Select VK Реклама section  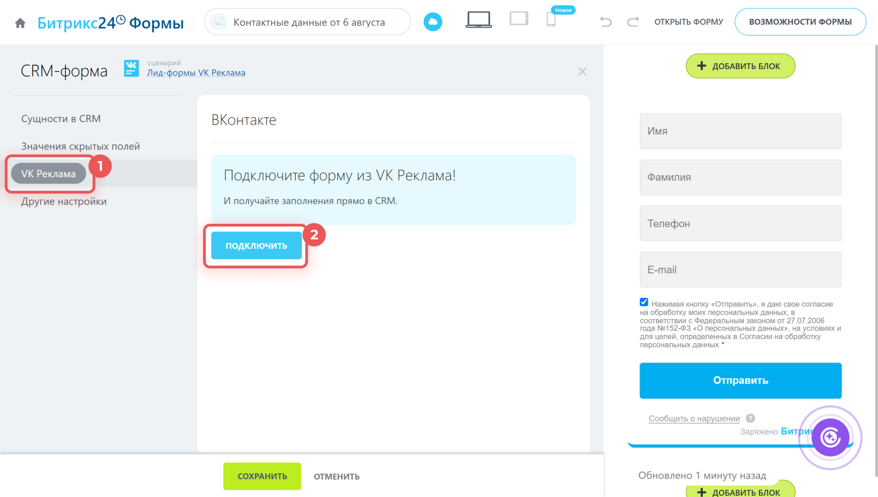coord(48,173)
